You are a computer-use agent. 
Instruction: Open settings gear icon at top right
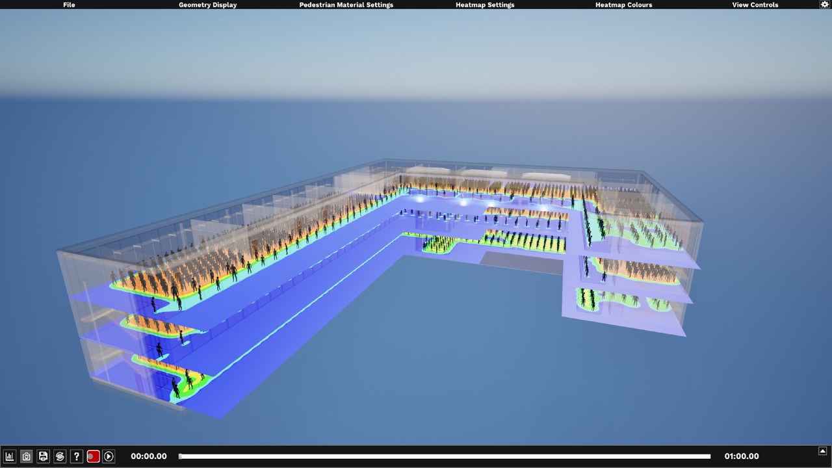pos(825,5)
